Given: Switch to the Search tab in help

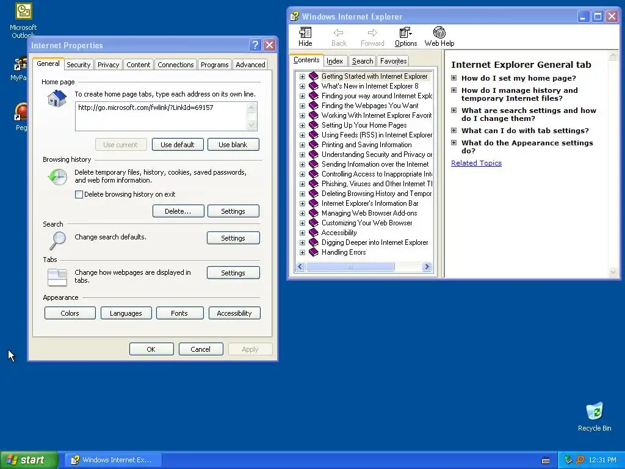Looking at the screenshot, I should pos(363,61).
